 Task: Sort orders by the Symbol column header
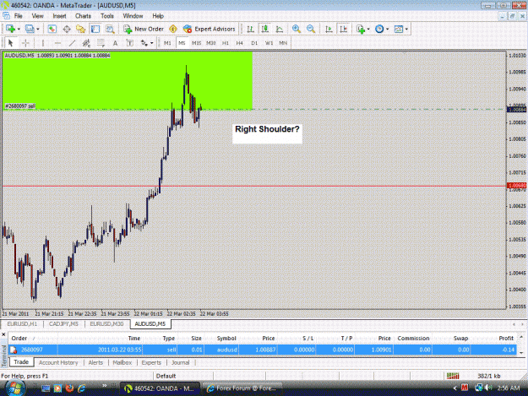click(x=226, y=338)
